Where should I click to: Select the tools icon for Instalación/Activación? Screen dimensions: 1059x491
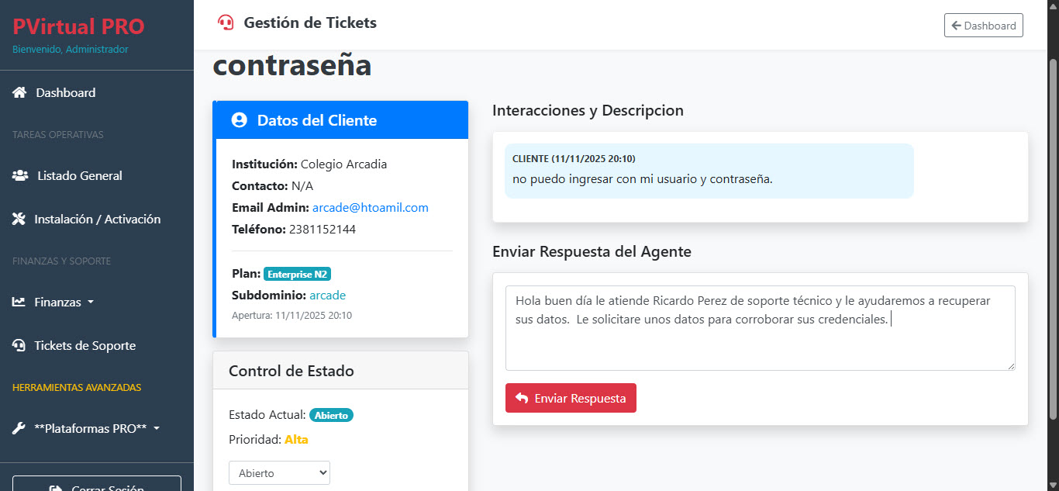coord(19,219)
